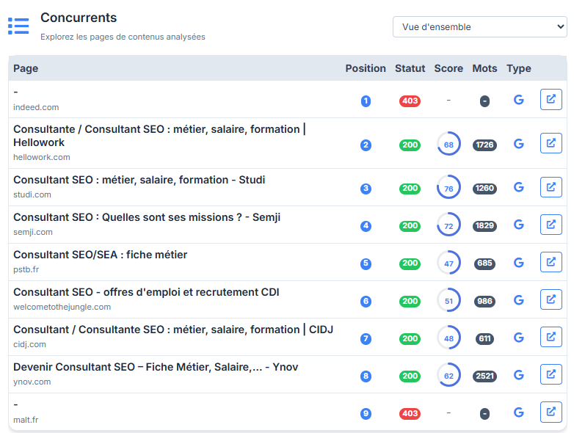Click the score gauge 51 for welcometothejungle.com
This screenshot has width=574, height=433.
click(x=448, y=300)
